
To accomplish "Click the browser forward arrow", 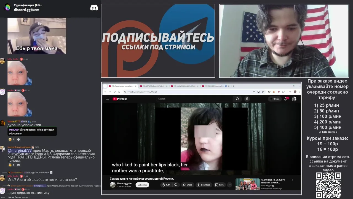I will pos(110,92).
